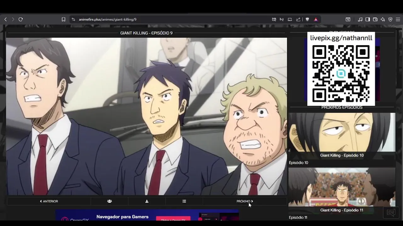
Task: Go to next episode with PRÓXIMO button
Action: (x=245, y=201)
